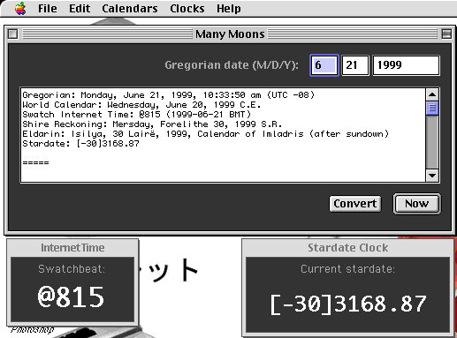Click the month field containing 6

[324, 65]
